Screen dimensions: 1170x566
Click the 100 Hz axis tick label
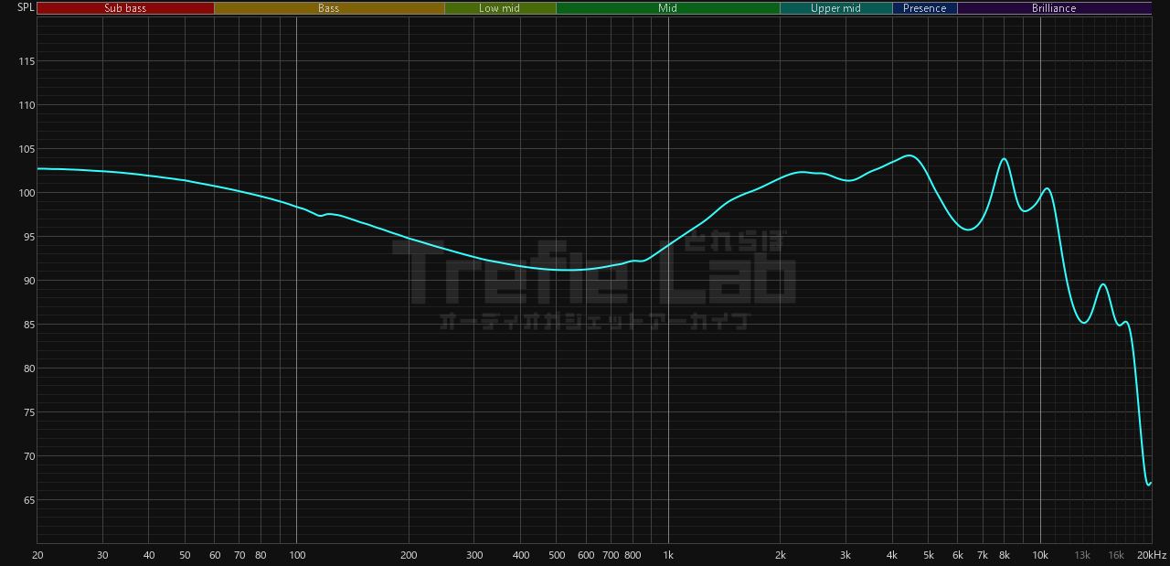tap(296, 555)
